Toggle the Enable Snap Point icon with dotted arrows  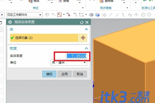pyautogui.click(x=104, y=15)
